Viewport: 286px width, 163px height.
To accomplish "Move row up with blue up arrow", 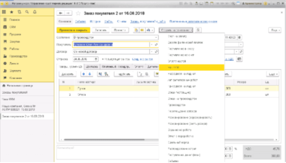I will 84,74.
